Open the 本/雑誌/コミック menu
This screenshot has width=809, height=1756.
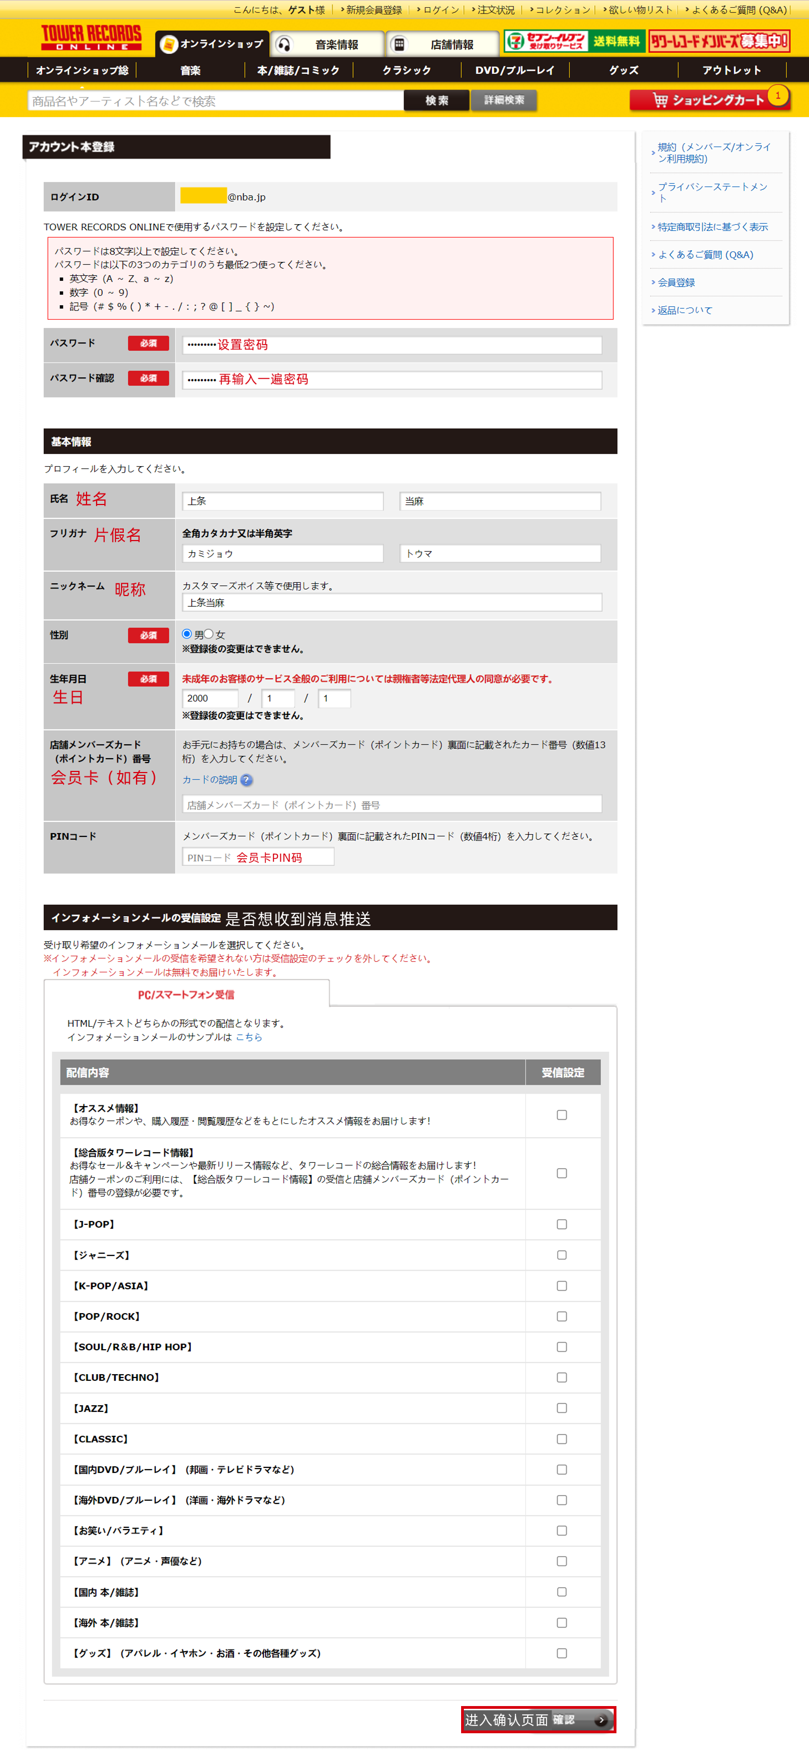pos(299,70)
